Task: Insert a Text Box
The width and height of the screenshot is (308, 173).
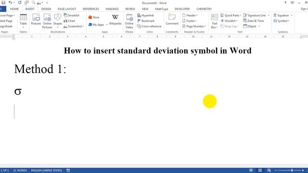Action: [x=214, y=21]
